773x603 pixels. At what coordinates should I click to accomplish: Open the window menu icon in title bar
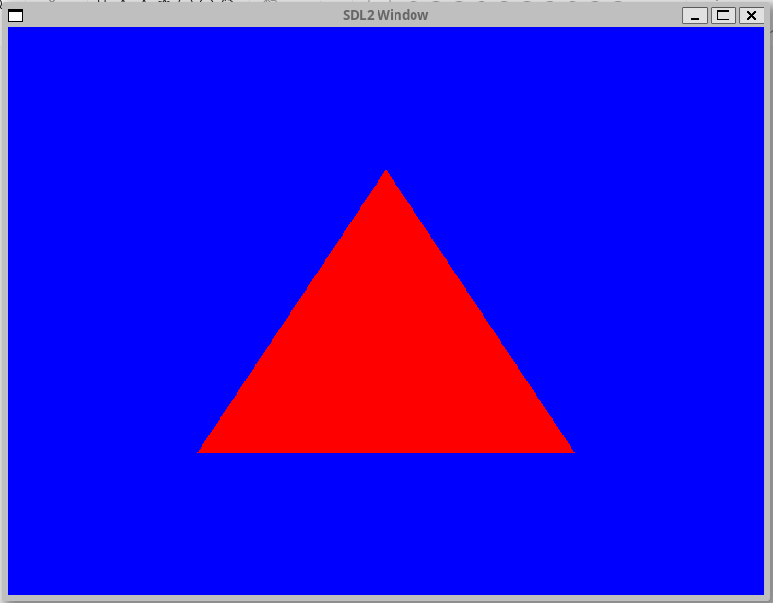15,15
